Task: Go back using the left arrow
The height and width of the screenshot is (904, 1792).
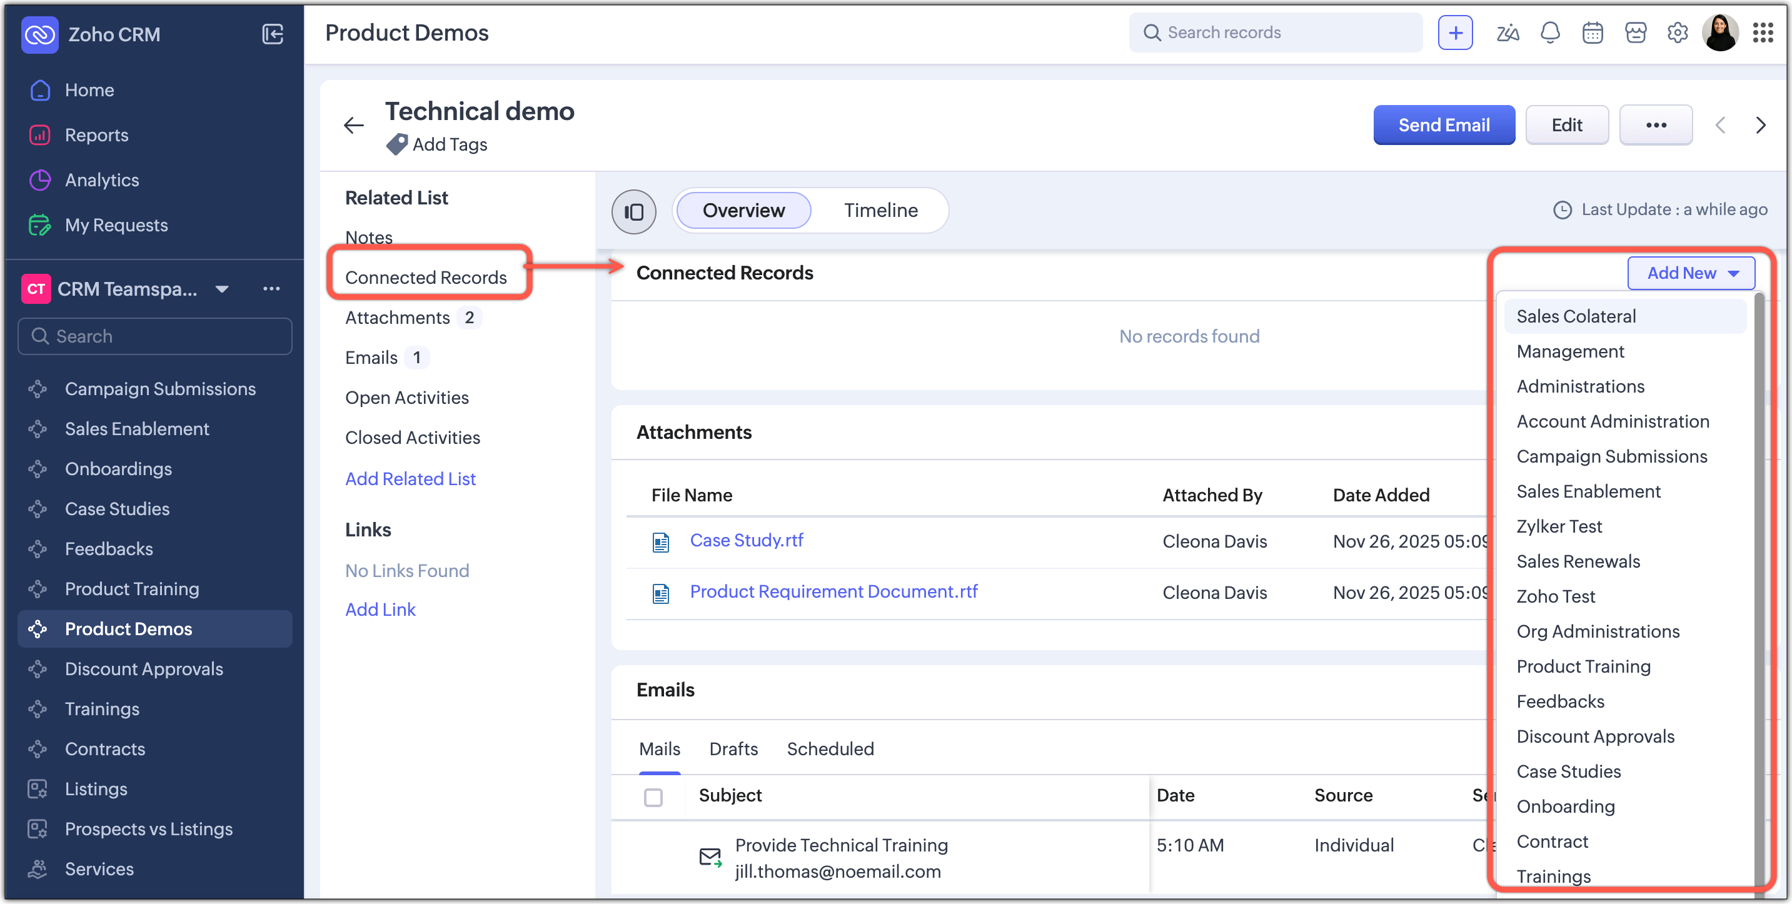Action: pyautogui.click(x=354, y=125)
